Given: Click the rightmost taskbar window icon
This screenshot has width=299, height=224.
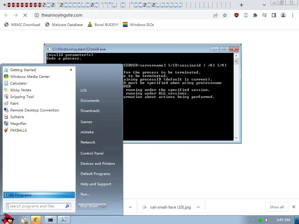Looking at the screenshot, I should click(x=64, y=220).
